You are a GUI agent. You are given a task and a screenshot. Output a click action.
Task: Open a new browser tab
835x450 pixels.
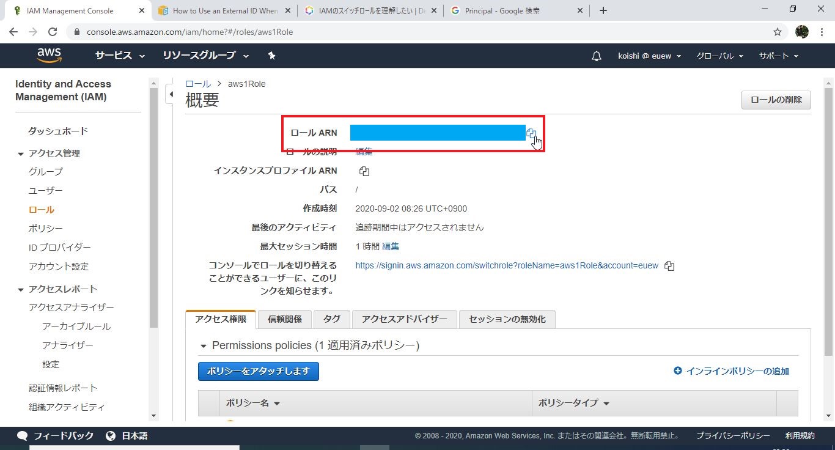coord(603,10)
